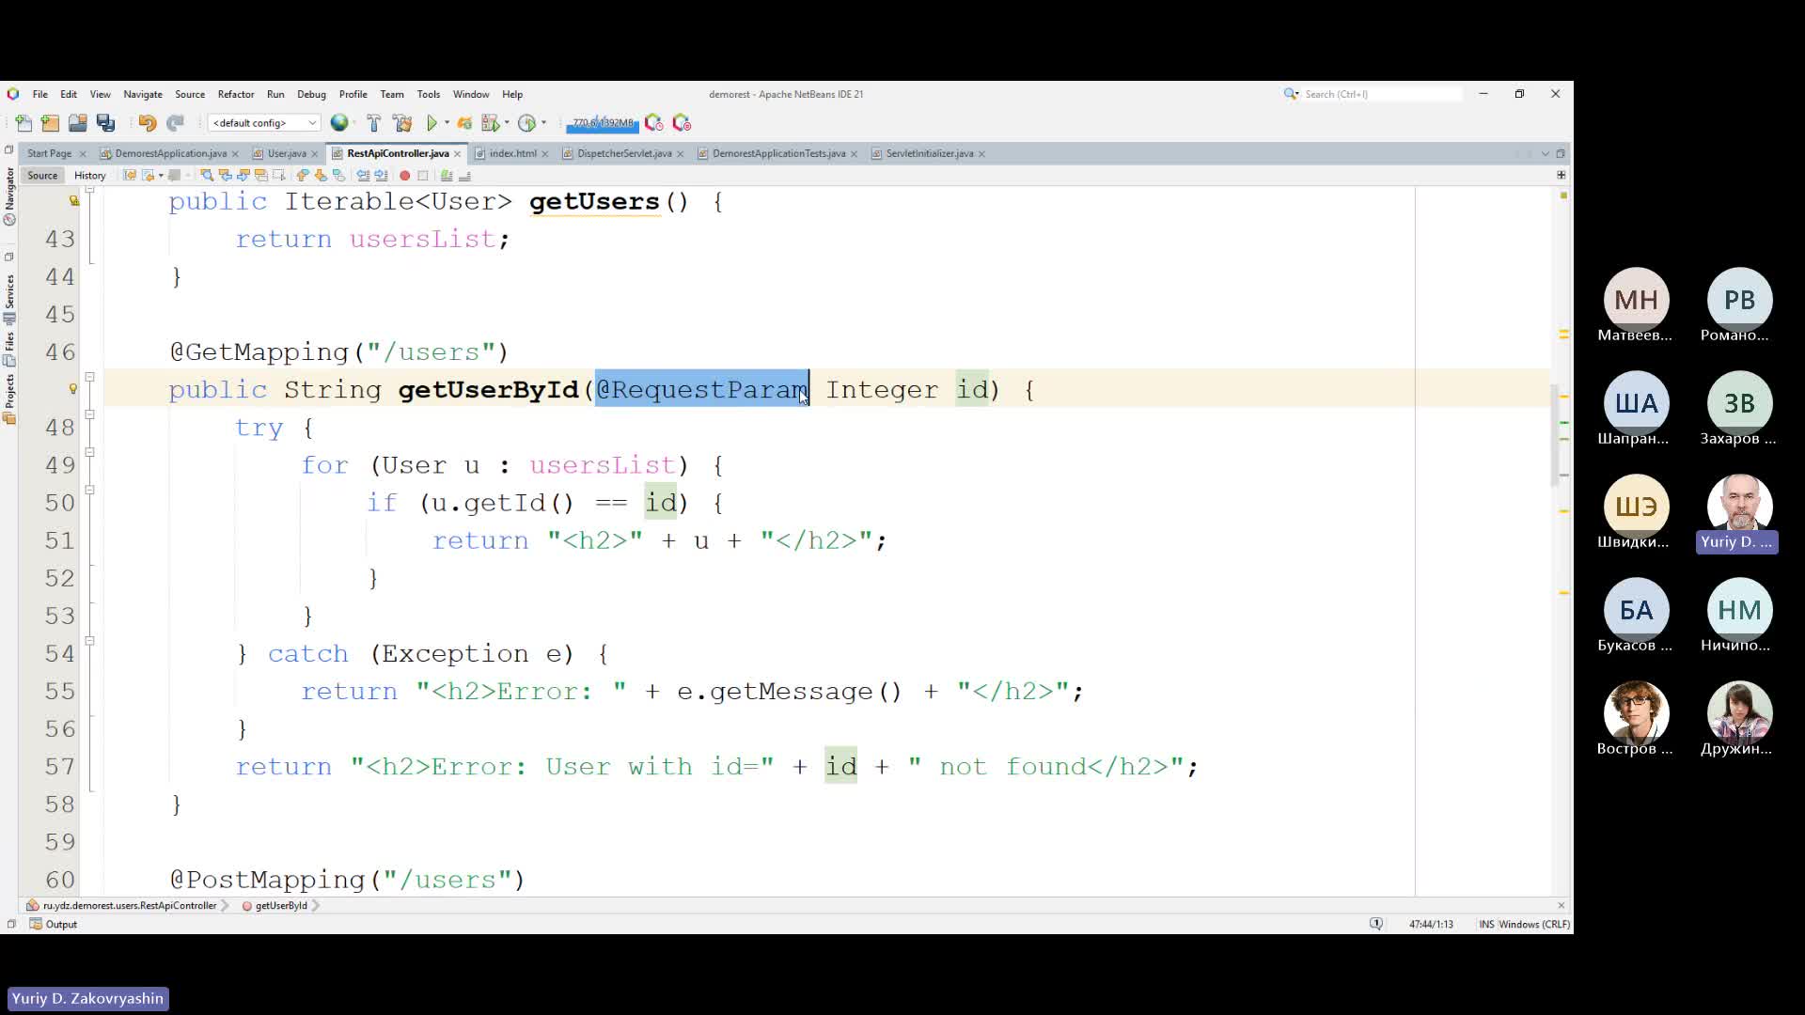The width and height of the screenshot is (1805, 1015).
Task: Click Find Previous Occurrence editor icon
Action: (x=225, y=176)
